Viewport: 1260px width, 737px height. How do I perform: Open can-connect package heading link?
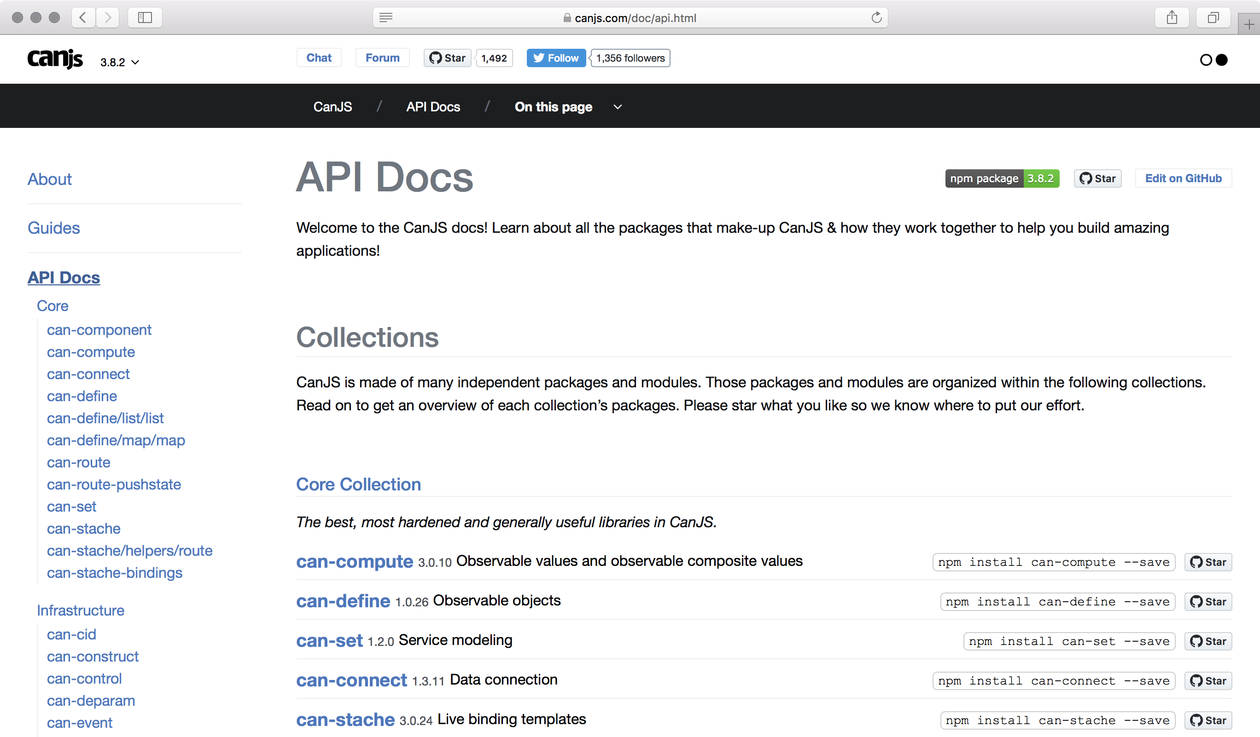pyautogui.click(x=351, y=680)
